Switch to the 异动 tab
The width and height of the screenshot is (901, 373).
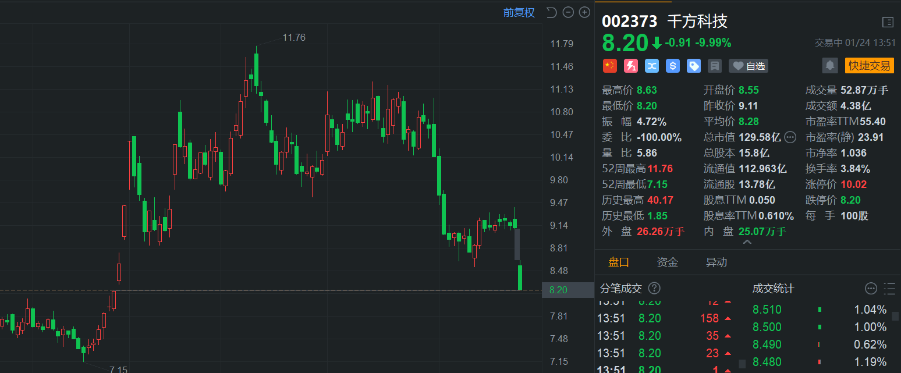716,262
